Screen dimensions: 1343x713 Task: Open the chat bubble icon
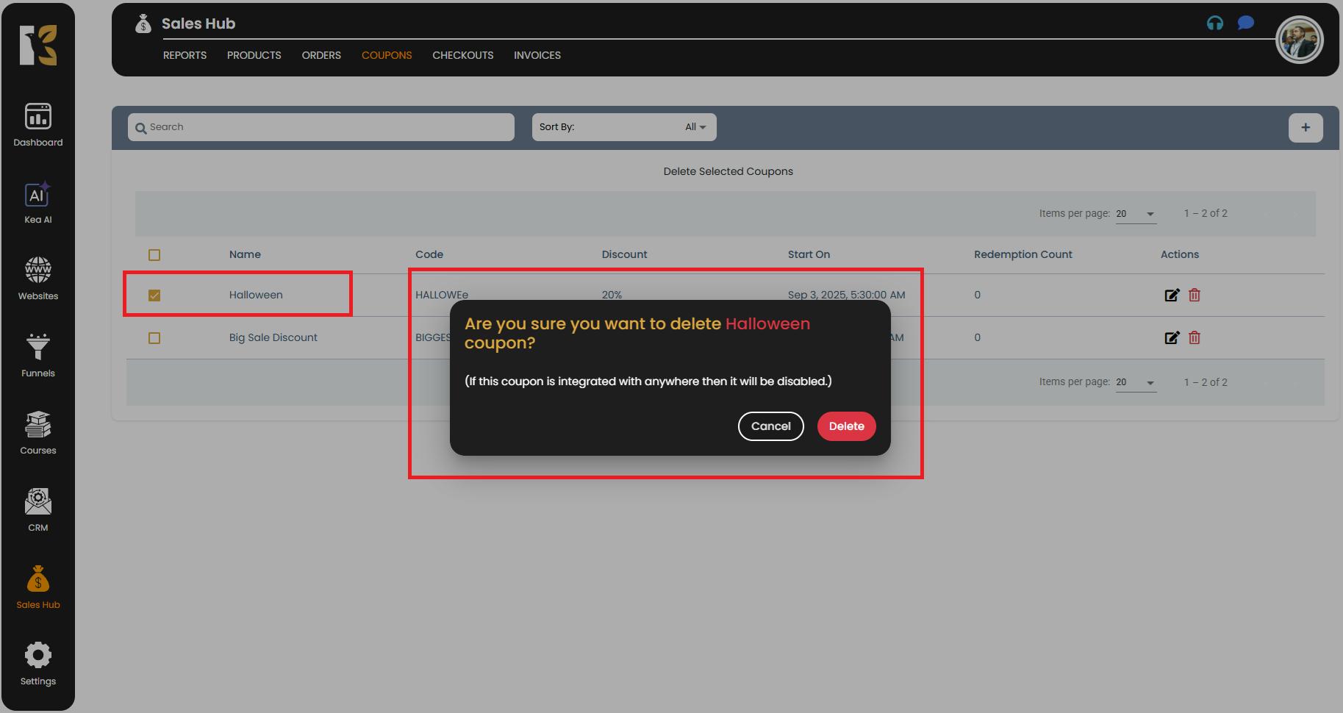tap(1245, 24)
